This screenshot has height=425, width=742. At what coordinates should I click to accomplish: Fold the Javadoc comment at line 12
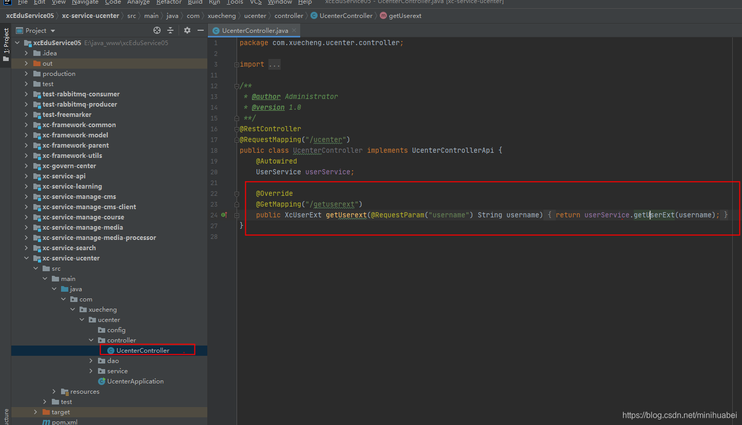coord(237,86)
